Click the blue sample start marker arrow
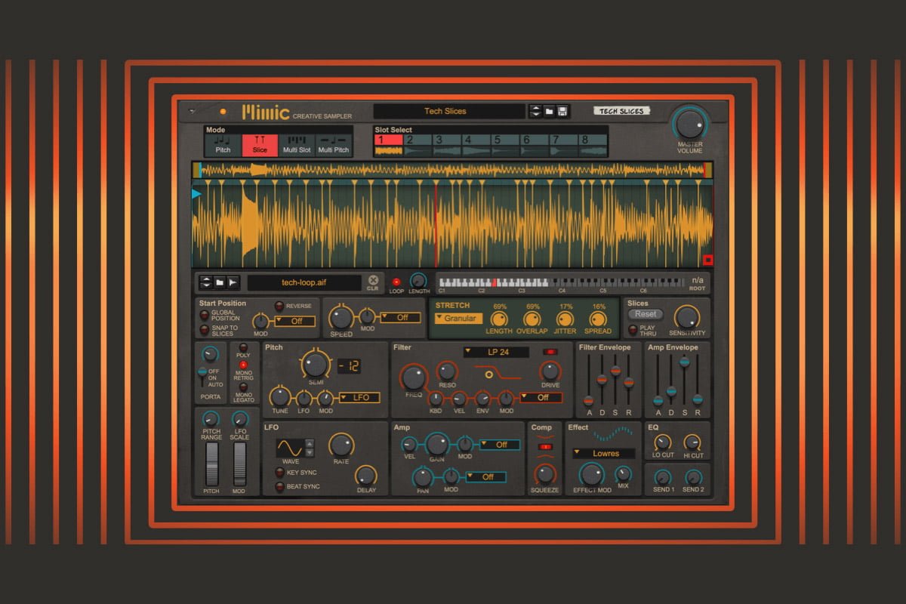Screen dimensions: 906x604 pos(196,195)
